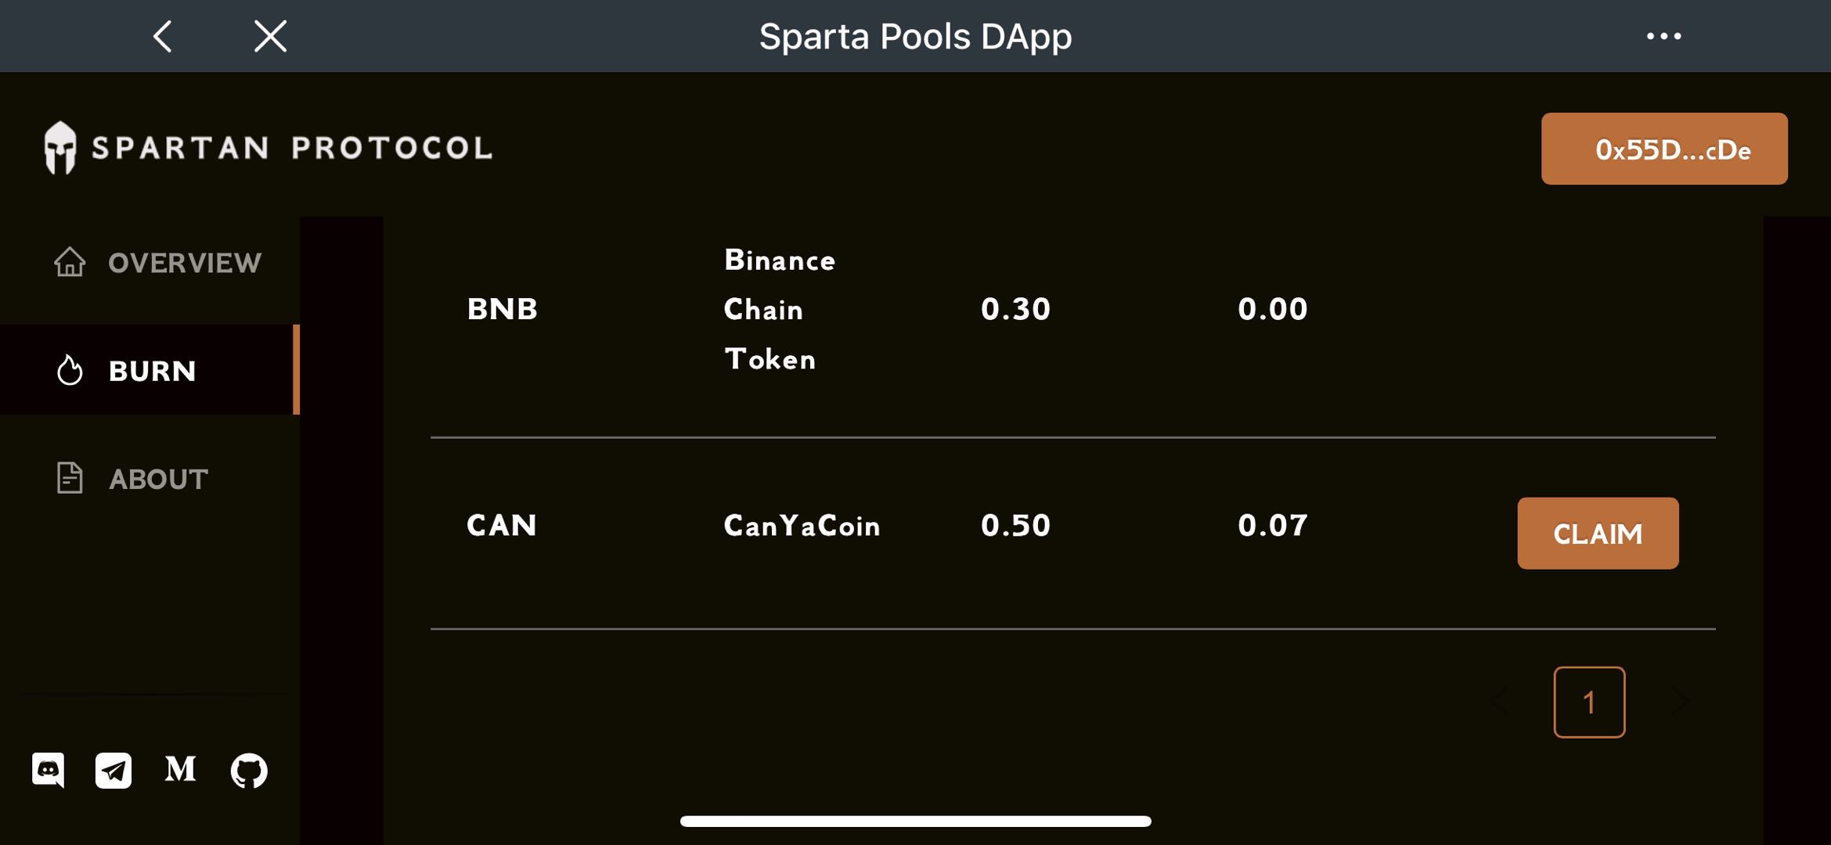
Task: Click the CanYaCoin token name
Action: [802, 525]
